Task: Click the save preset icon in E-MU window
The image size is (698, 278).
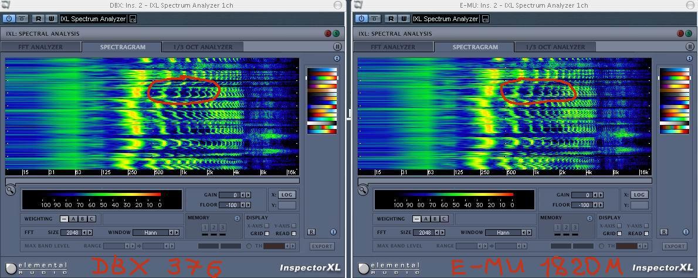Action: [485, 19]
